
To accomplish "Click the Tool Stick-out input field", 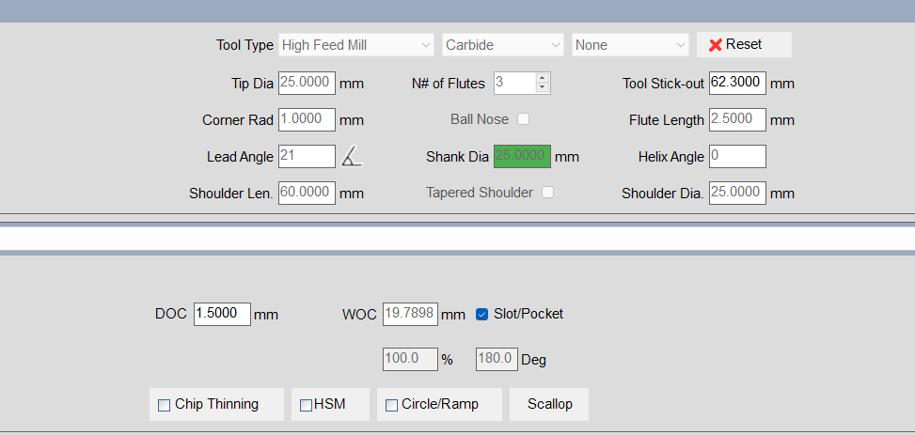I will pos(736,83).
